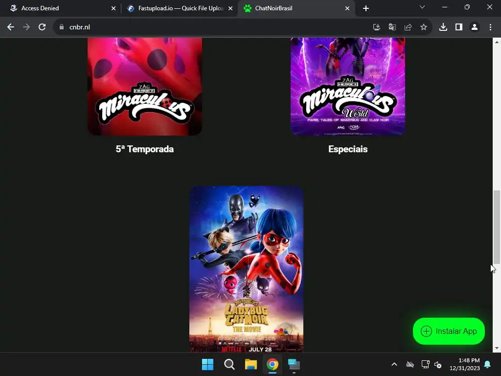Image resolution: width=501 pixels, height=376 pixels.
Task: Click the Instalar App button
Action: click(449, 331)
